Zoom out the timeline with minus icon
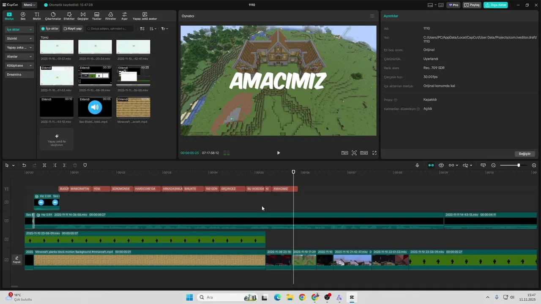Image resolution: width=541 pixels, height=304 pixels. tap(493, 165)
